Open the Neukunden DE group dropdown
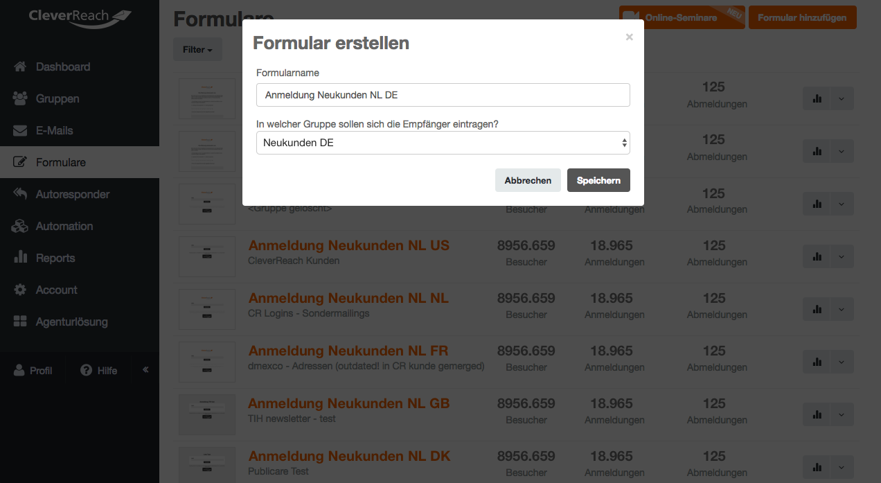 (443, 143)
